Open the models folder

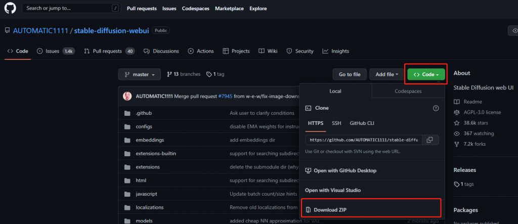(144, 221)
